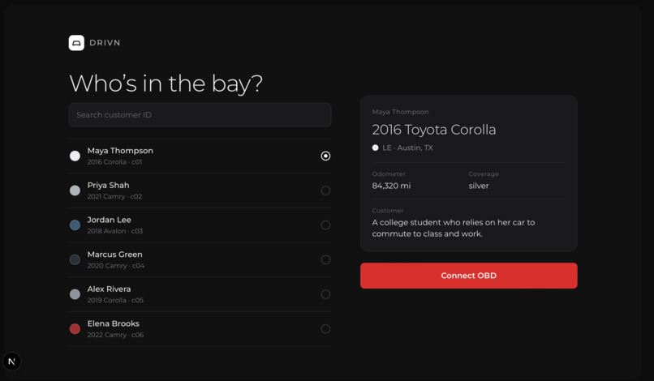The width and height of the screenshot is (654, 381).
Task: Click the Priya Shah name
Action: coord(108,185)
